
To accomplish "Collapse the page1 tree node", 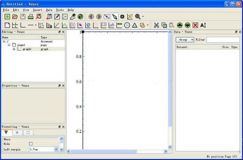I will tap(9, 45).
